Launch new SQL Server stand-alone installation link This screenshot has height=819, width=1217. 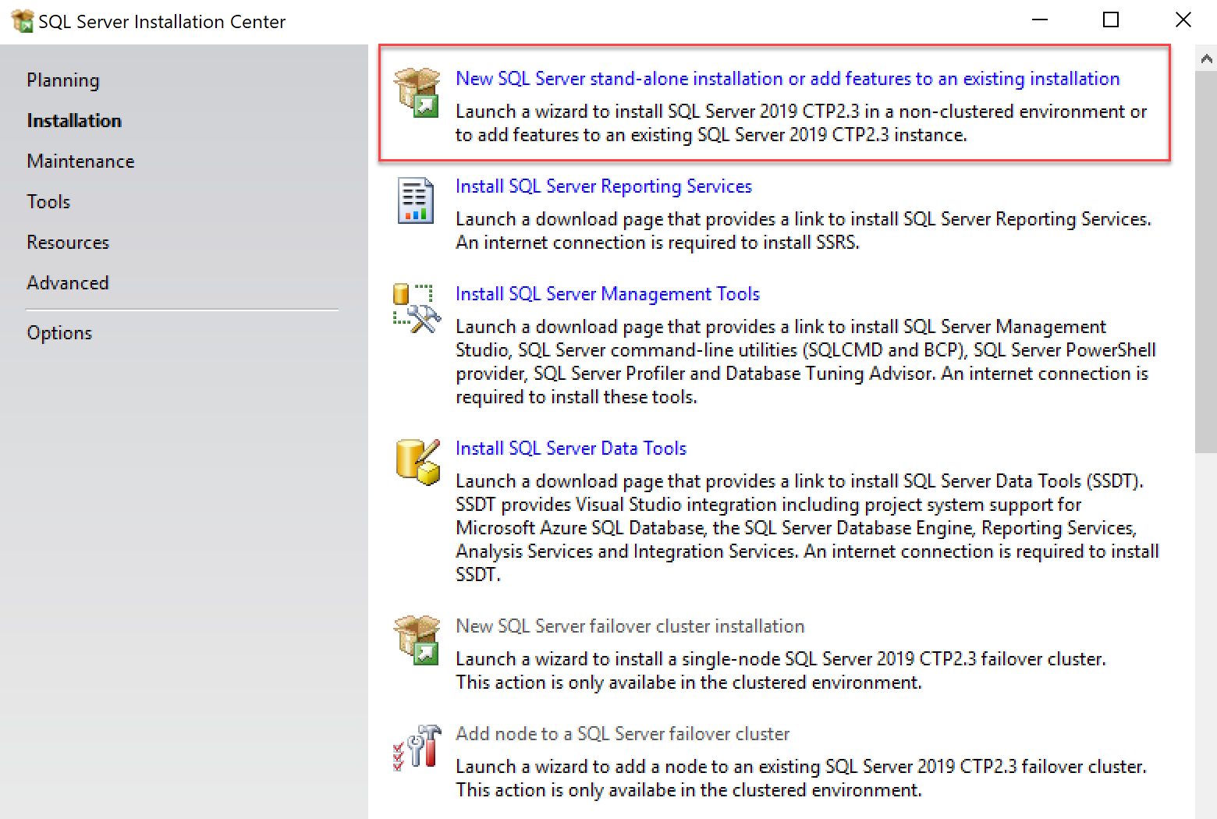787,79
